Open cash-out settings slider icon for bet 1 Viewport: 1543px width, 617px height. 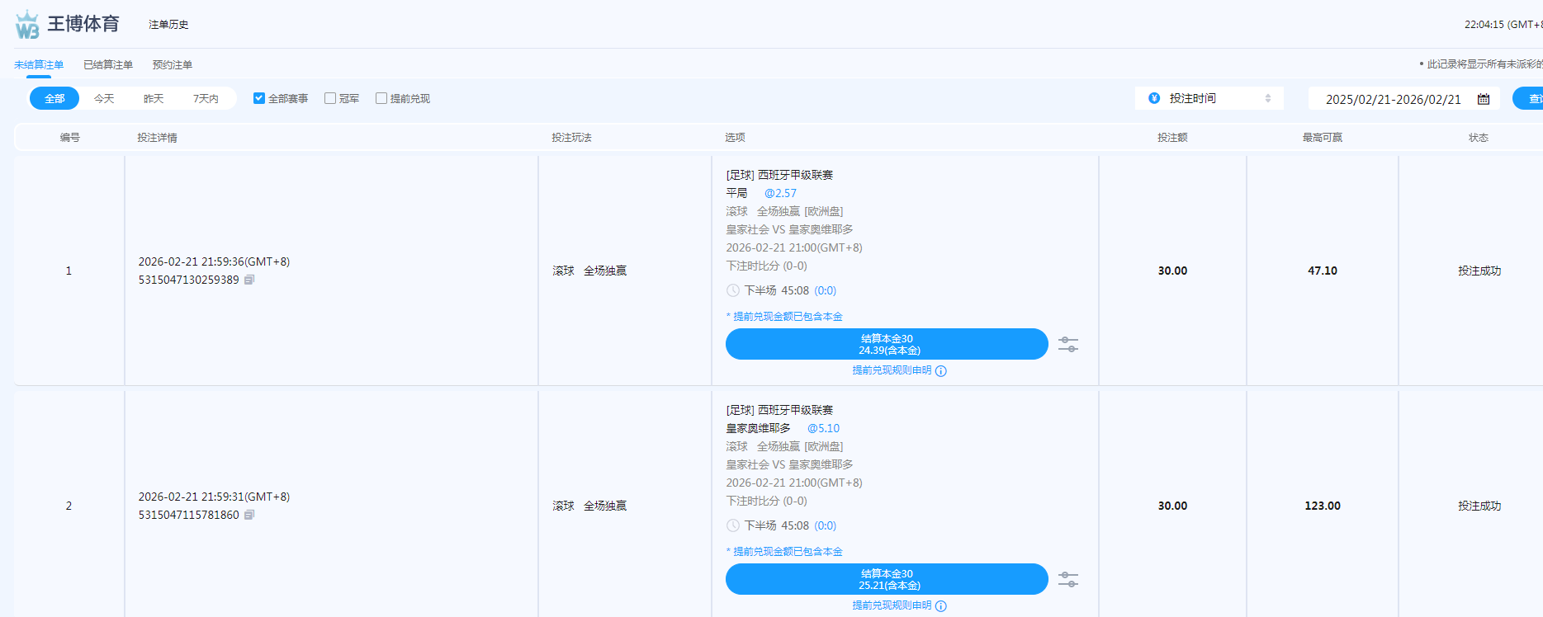[x=1068, y=344]
